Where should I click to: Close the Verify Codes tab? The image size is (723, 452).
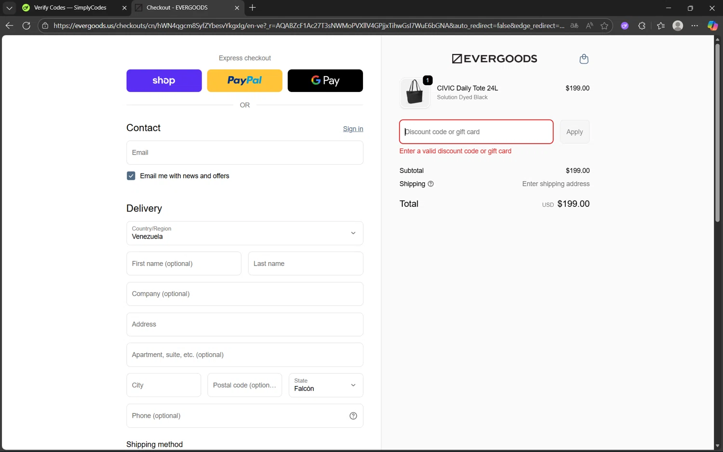124,8
